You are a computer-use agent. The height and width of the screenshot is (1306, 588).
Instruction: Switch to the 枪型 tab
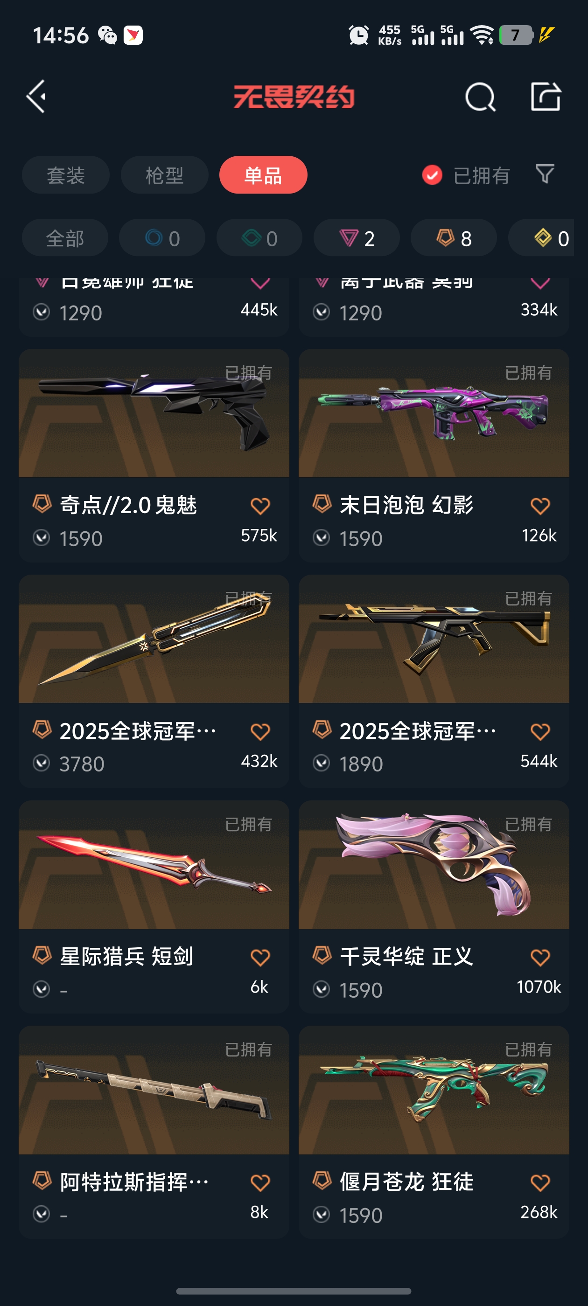click(164, 175)
